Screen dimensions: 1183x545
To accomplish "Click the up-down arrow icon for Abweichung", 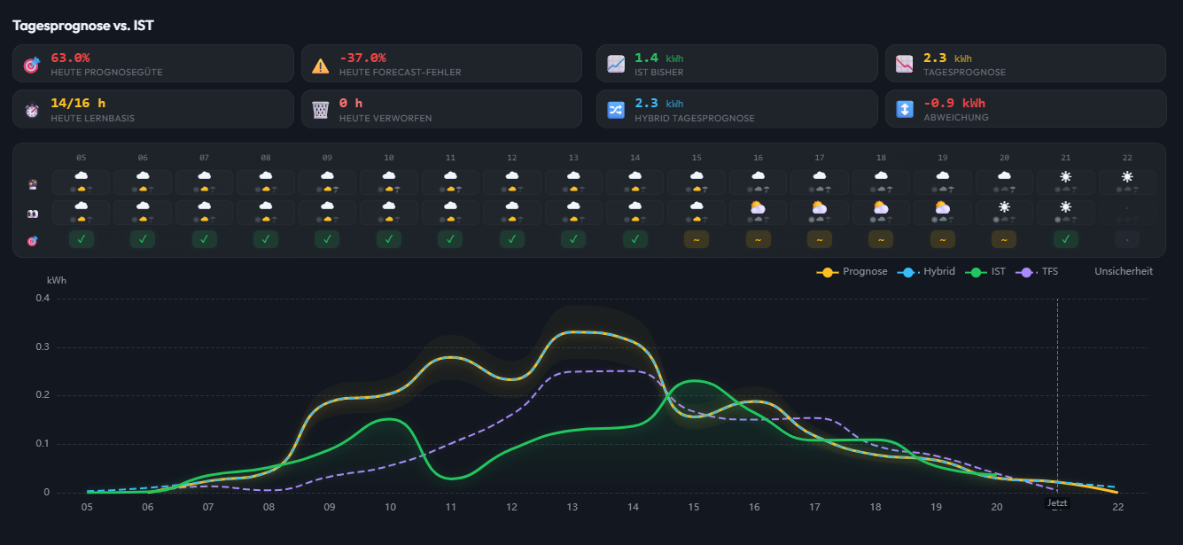I will (905, 110).
